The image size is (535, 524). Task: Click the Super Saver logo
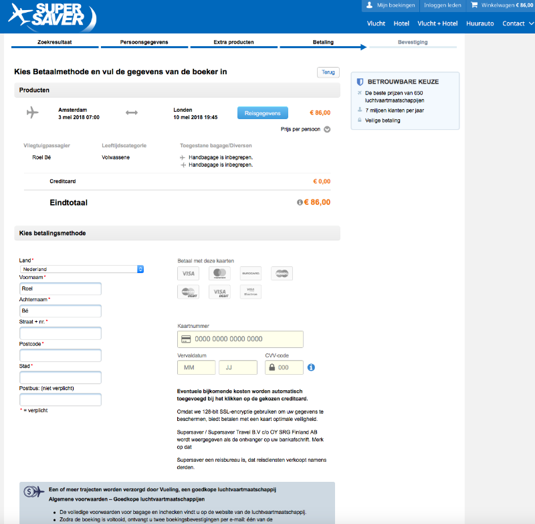(x=51, y=17)
